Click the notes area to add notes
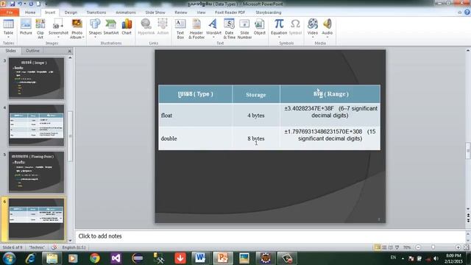The image size is (471, 265). pyautogui.click(x=270, y=236)
